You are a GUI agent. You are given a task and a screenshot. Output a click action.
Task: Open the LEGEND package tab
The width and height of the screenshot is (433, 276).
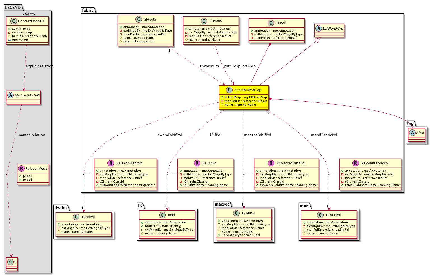pos(13,8)
